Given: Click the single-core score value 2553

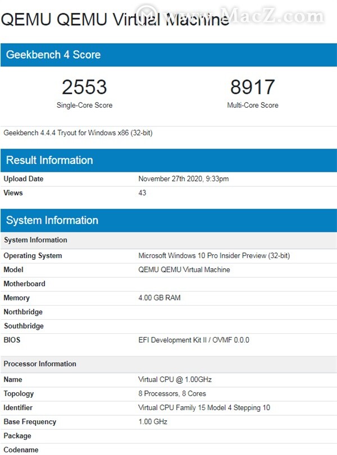Looking at the screenshot, I should [x=84, y=87].
